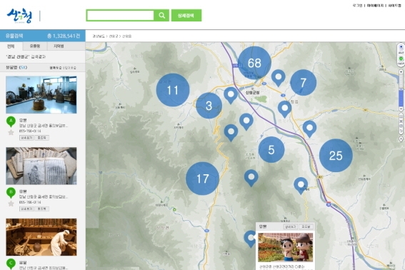Screen dimensions: 405x270
Task: Select the green A pin in results list
Action: tap(11, 122)
